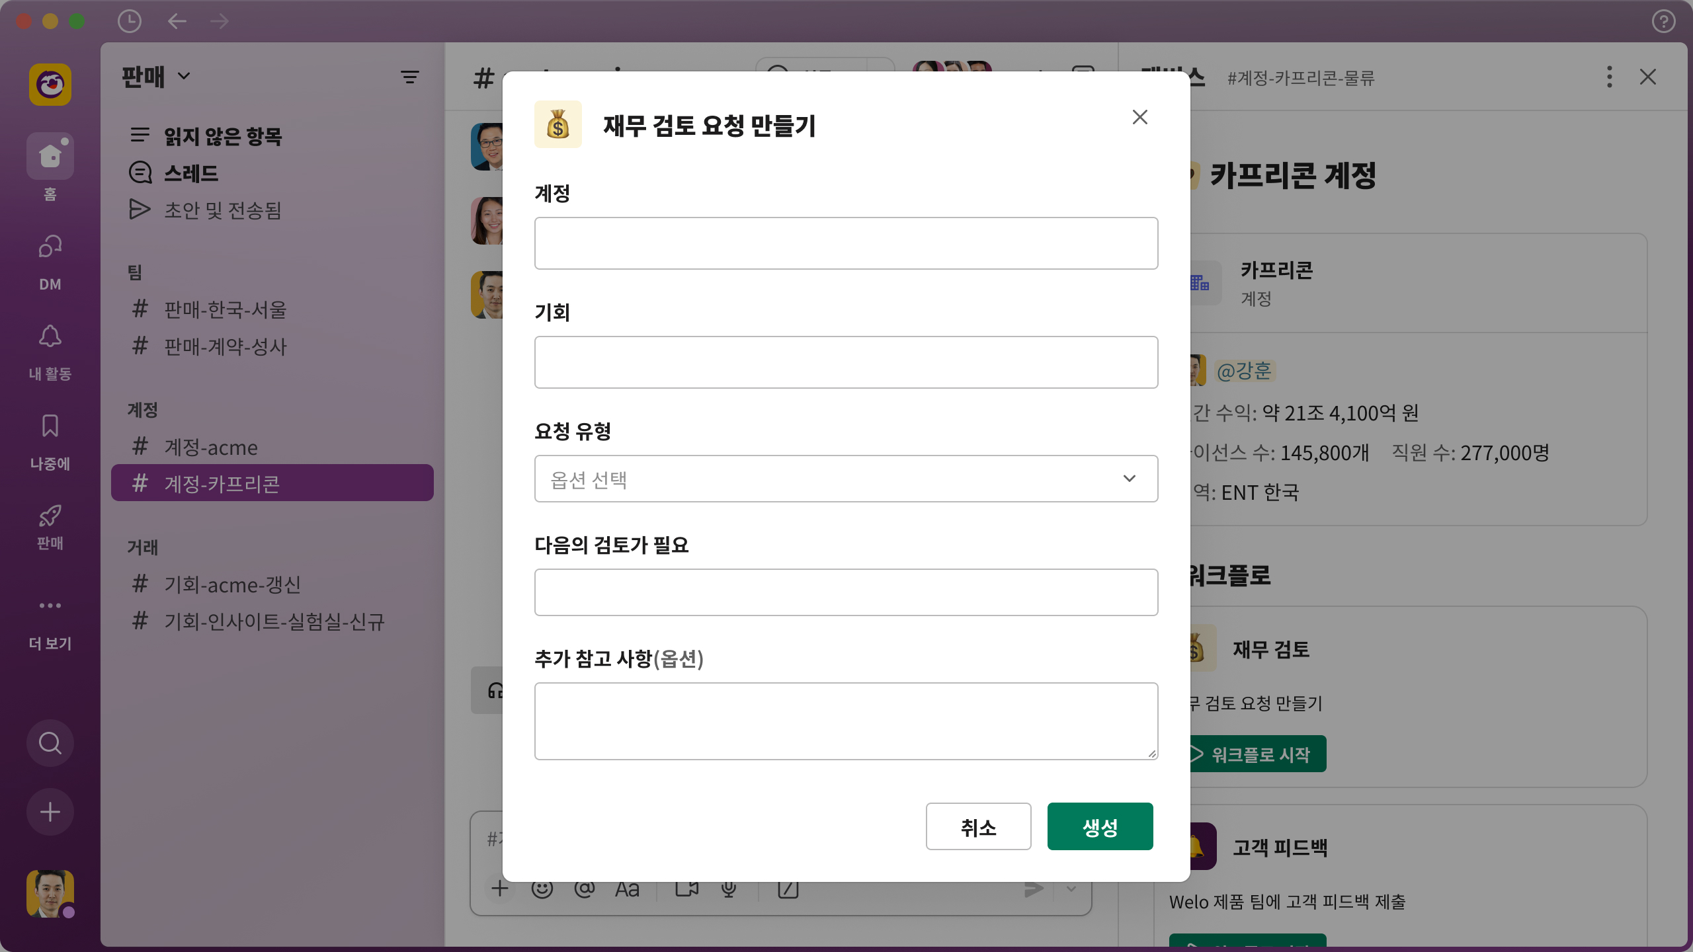Open the right panel's three-dot more menu
This screenshot has width=1693, height=952.
click(x=1609, y=77)
